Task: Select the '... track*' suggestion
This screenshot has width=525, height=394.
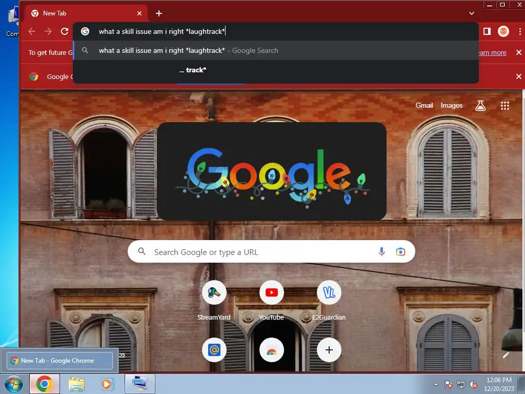Action: click(275, 70)
